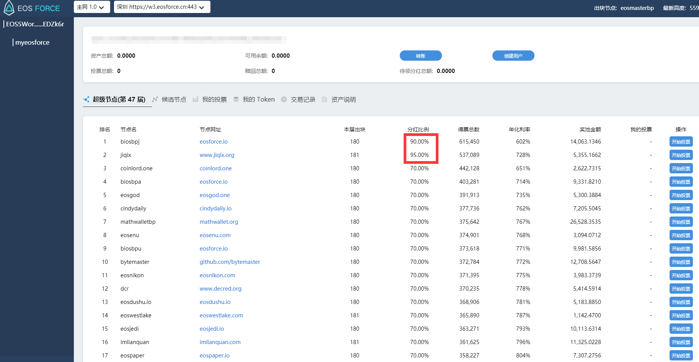This screenshot has height=362, width=699.
Task: Open the imlianquan.com link
Action: (220, 342)
